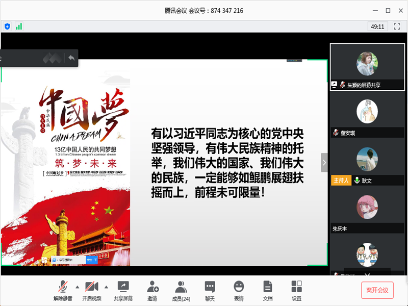Maximize the Tencent Meeting window
This screenshot has width=408, height=306.
388,11
